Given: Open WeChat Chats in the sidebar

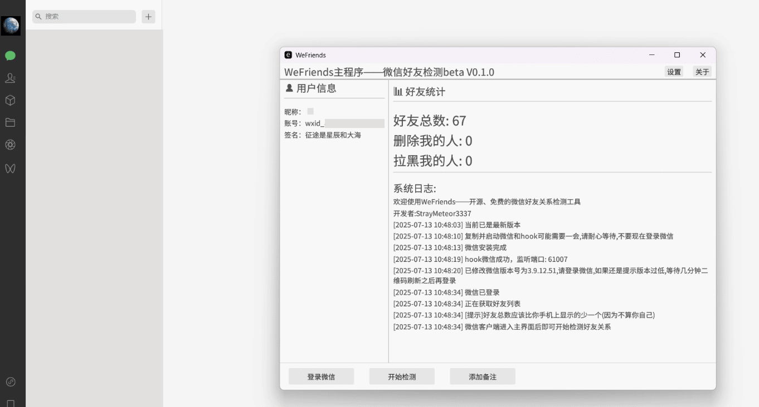Looking at the screenshot, I should tap(11, 56).
